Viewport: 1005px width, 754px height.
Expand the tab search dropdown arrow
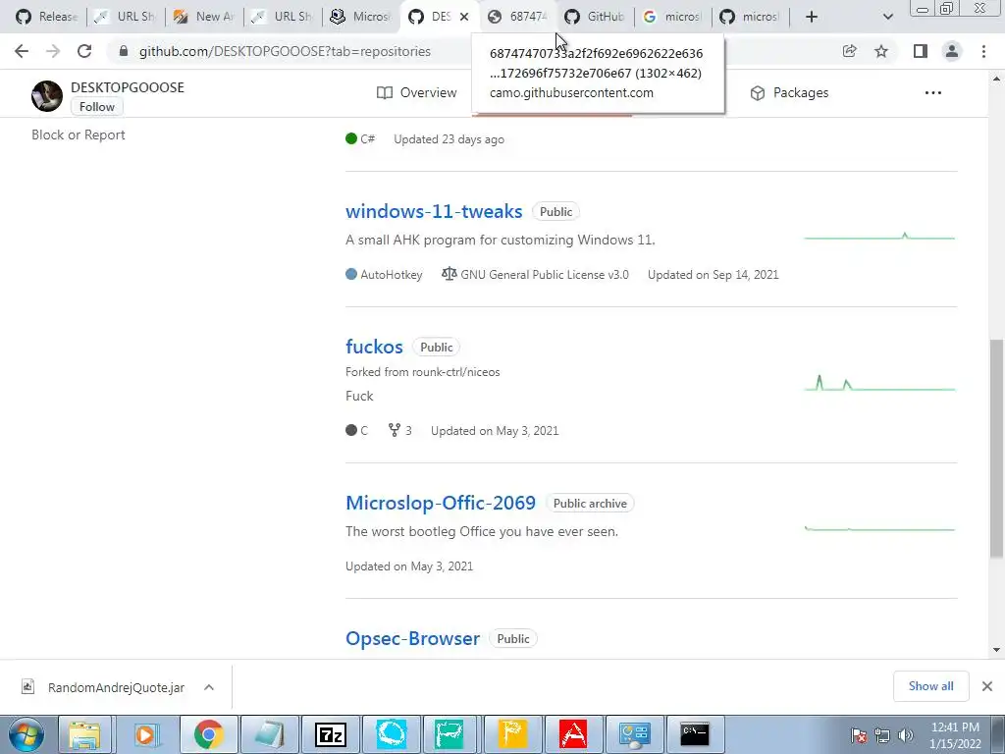(887, 17)
